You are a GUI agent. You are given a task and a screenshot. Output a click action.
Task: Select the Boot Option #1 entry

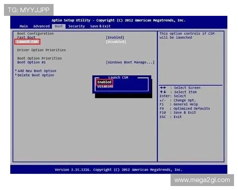tap(31, 62)
